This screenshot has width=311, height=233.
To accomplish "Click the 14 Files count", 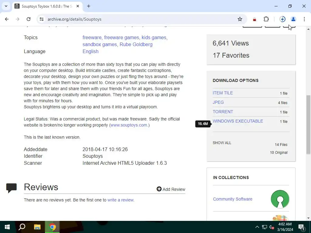I will coord(281,145).
